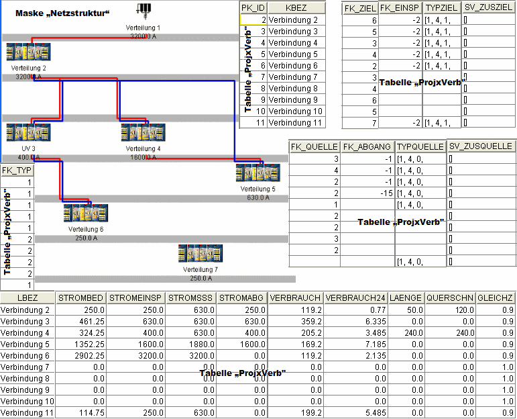
Task: Click the Verteilung 4 switchboard icon
Action: point(143,132)
